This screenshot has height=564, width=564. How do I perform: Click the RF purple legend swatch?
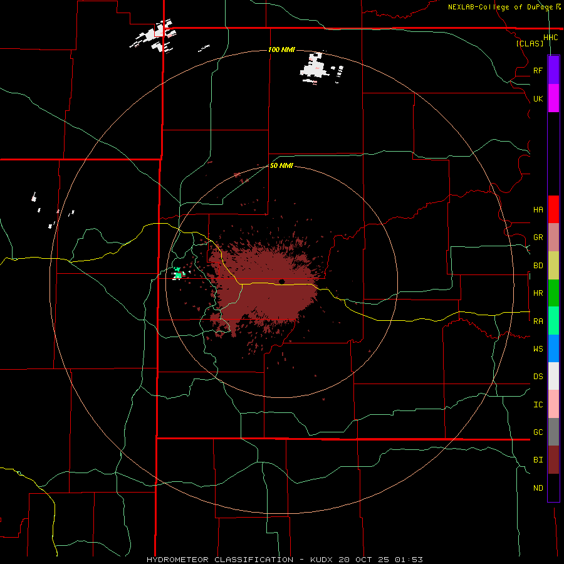[553, 70]
